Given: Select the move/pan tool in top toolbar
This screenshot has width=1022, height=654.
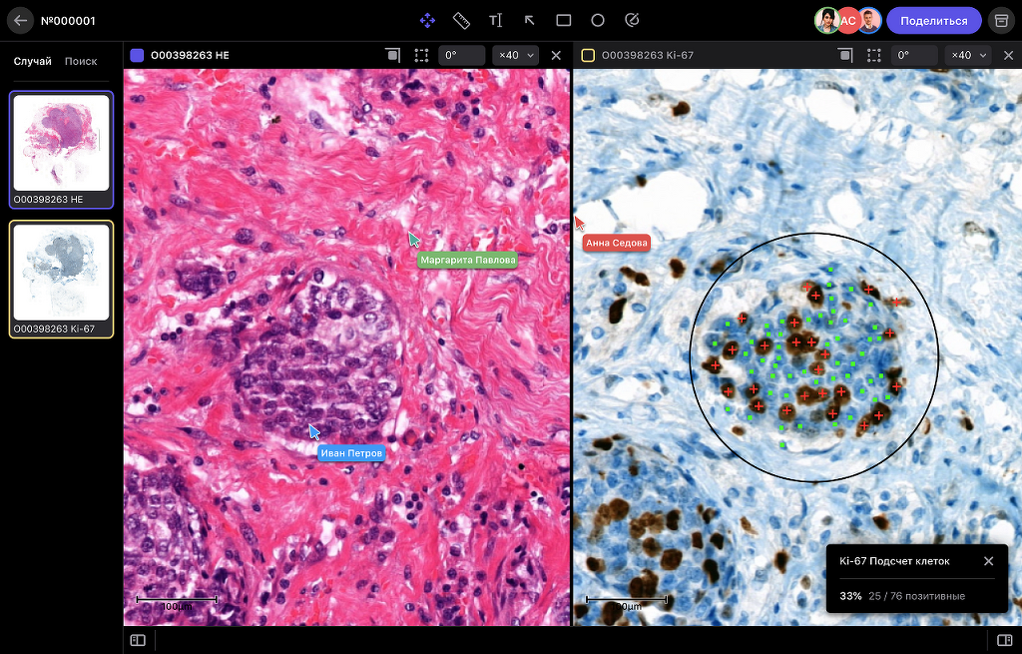Looking at the screenshot, I should click(x=427, y=21).
